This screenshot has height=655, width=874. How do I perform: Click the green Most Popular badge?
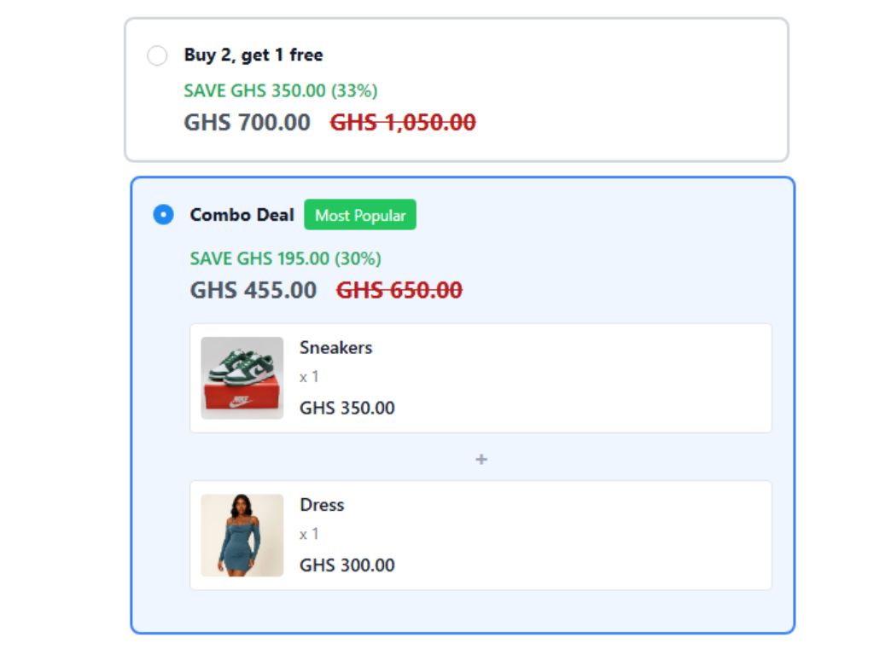tap(361, 215)
